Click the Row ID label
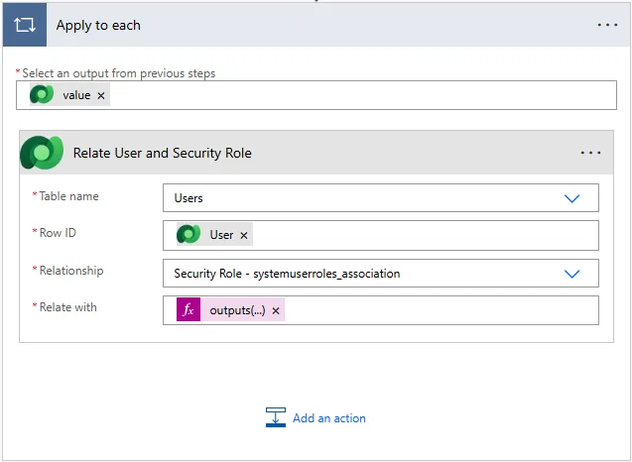This screenshot has height=462, width=632. point(58,233)
